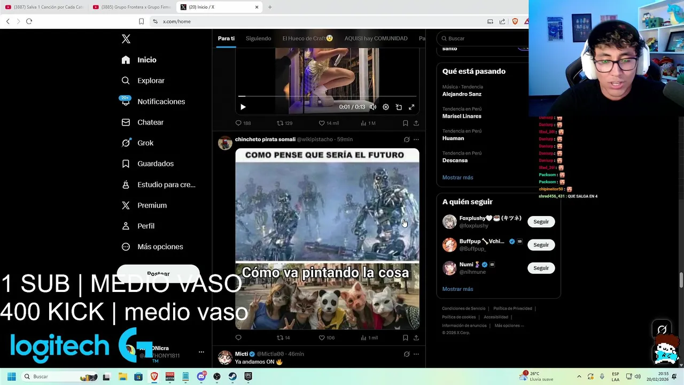Bookmark the video post
The image size is (684, 385).
pos(406,123)
